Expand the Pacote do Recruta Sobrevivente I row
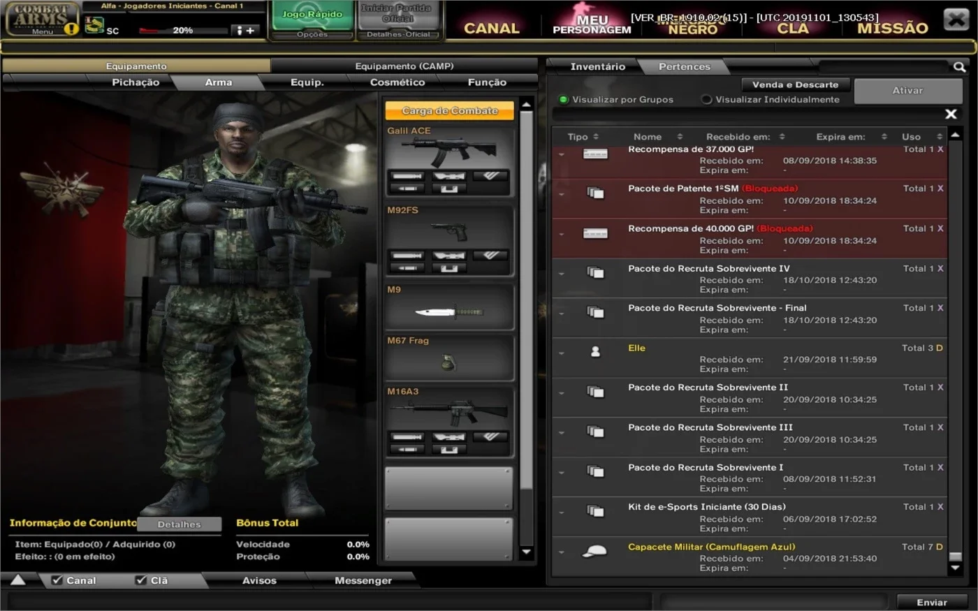The height and width of the screenshot is (611, 978). coord(562,473)
